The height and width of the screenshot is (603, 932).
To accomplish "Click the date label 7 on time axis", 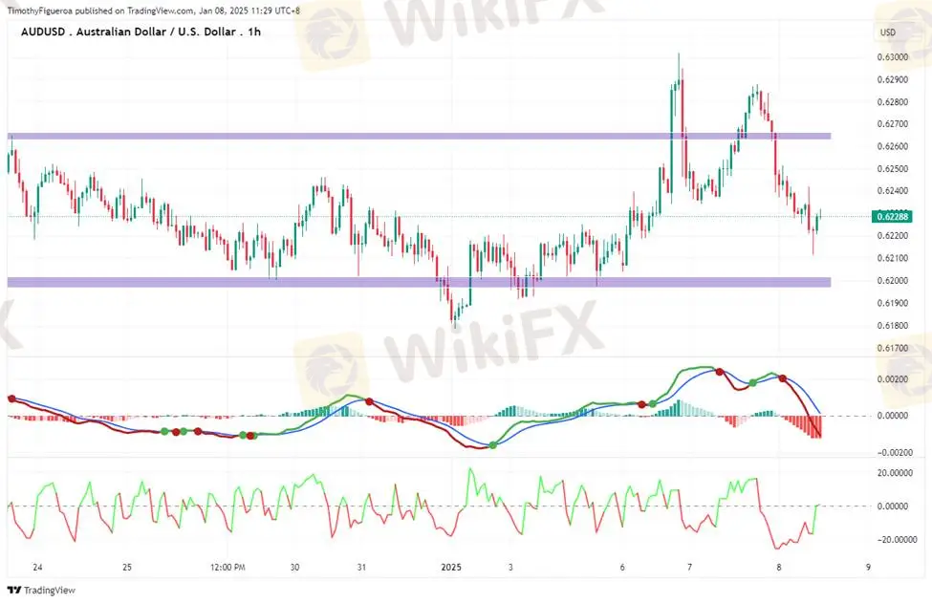I will coord(689,568).
